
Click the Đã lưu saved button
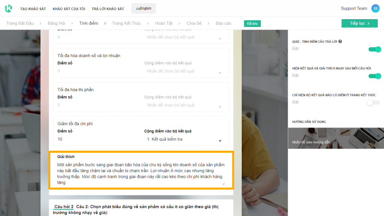pyautogui.click(x=252, y=24)
